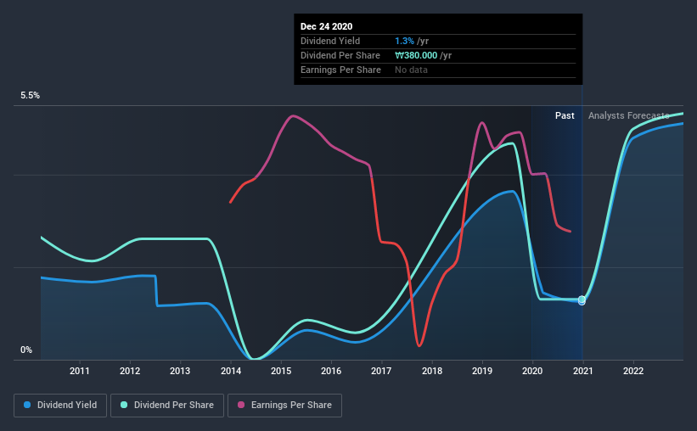The image size is (697, 431).
Task: Toggle the Earnings Per Share legend button
Action: tap(284, 406)
